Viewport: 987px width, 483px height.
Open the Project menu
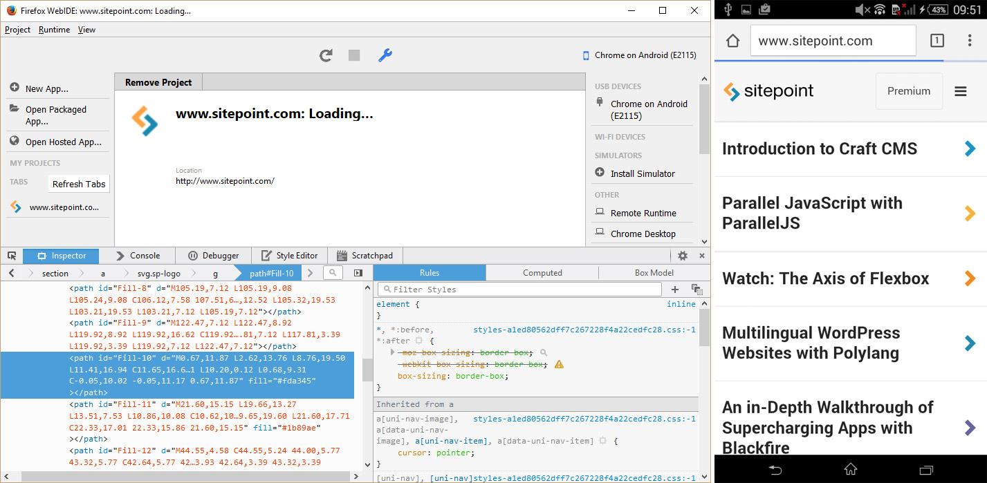18,30
